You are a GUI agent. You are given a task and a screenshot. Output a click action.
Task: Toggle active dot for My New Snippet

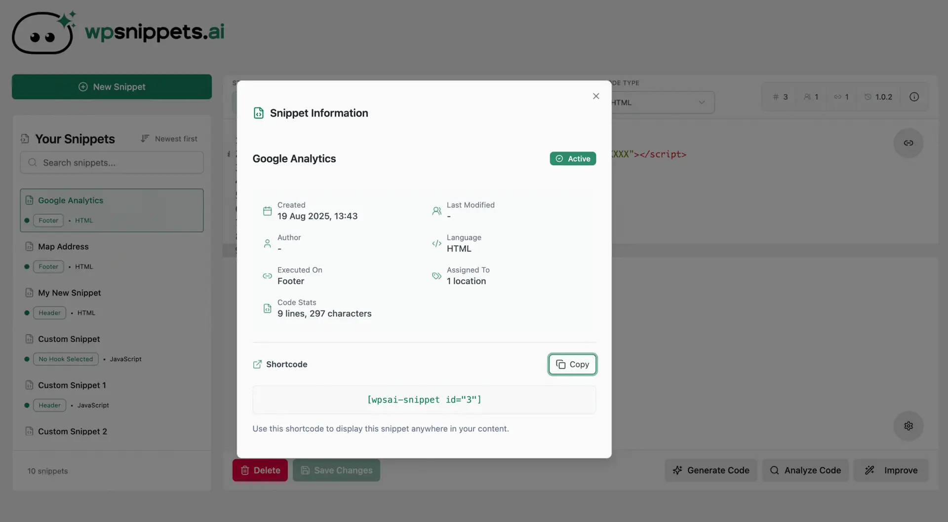[x=27, y=313]
